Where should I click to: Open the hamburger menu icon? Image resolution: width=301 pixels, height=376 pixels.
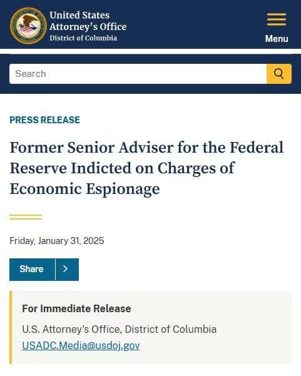click(x=277, y=19)
